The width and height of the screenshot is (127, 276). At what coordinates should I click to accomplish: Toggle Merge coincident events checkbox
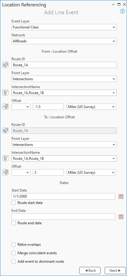(x=14, y=253)
